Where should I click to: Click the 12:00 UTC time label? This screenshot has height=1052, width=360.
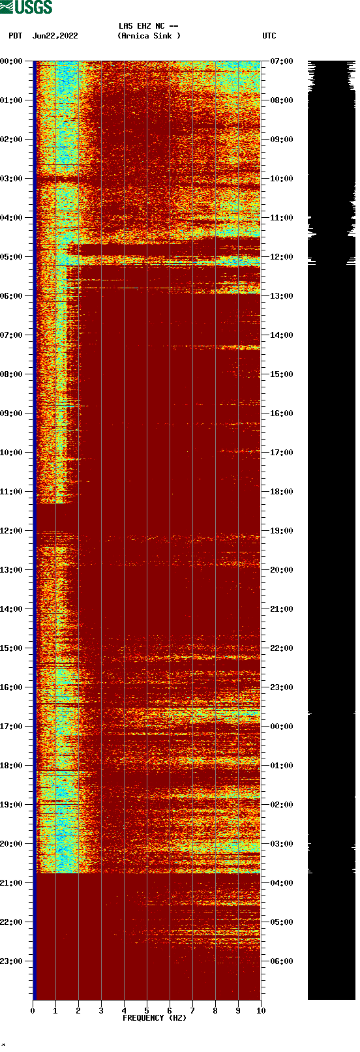282,257
